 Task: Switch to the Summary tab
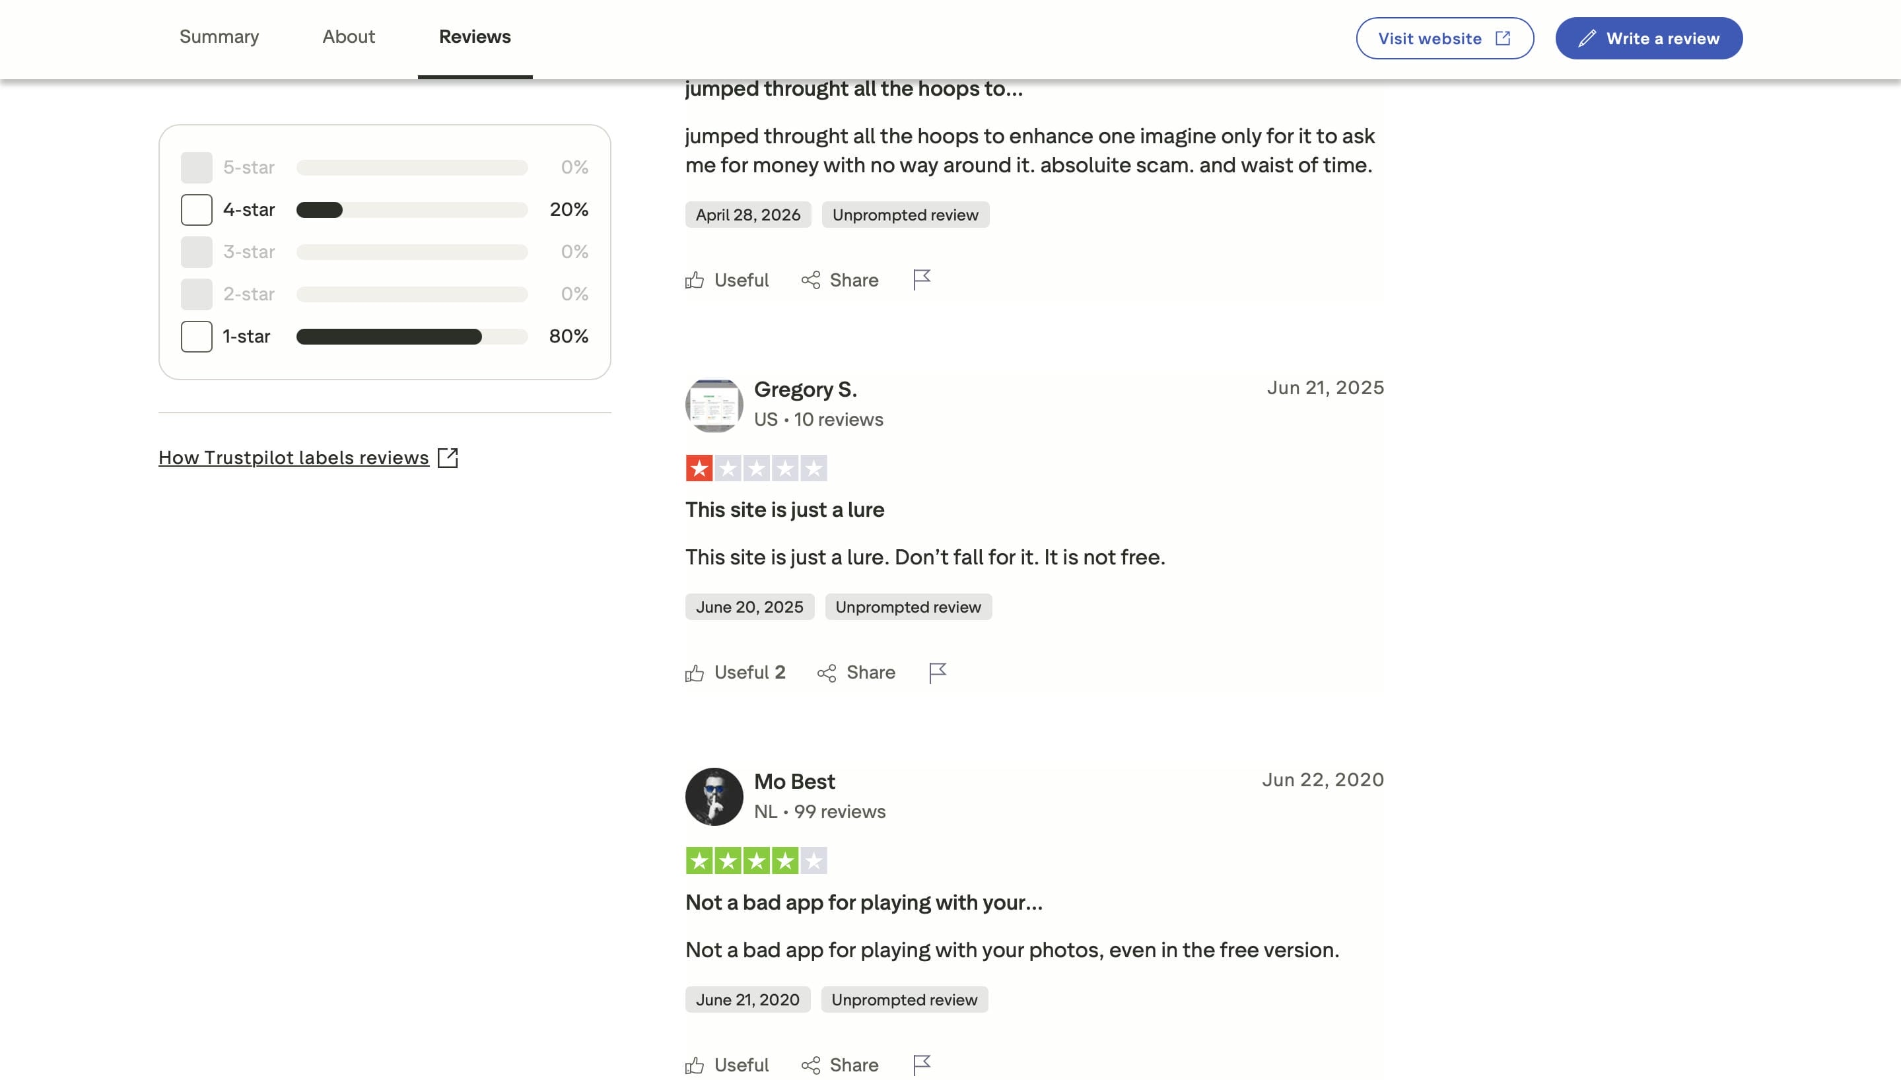pyautogui.click(x=219, y=37)
